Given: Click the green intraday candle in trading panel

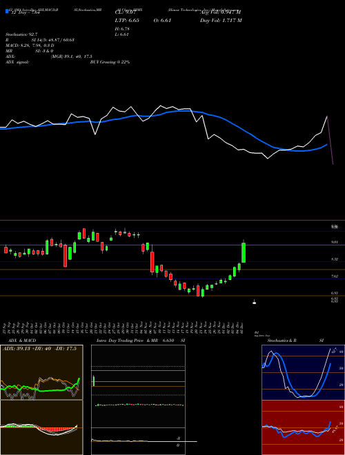Looking at the screenshot, I should [94, 381].
